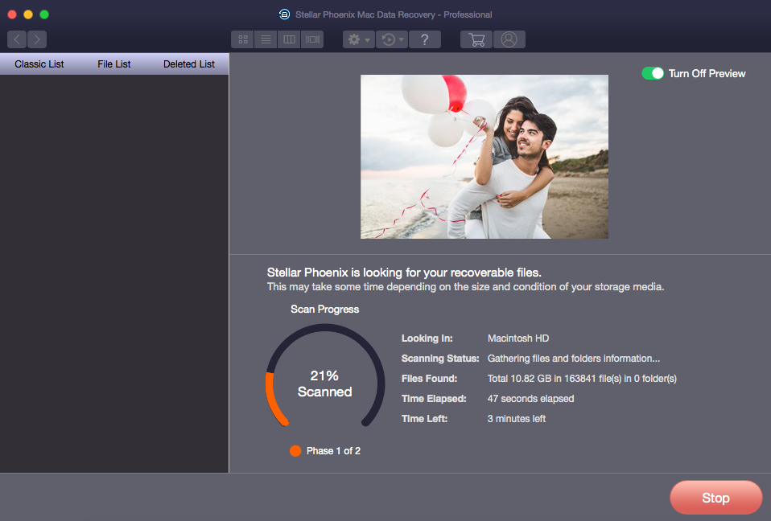Switch to cover flow view
The width and height of the screenshot is (771, 521).
pyautogui.click(x=311, y=39)
